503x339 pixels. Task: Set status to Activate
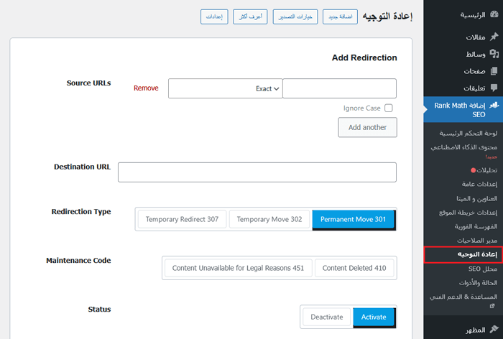click(374, 317)
